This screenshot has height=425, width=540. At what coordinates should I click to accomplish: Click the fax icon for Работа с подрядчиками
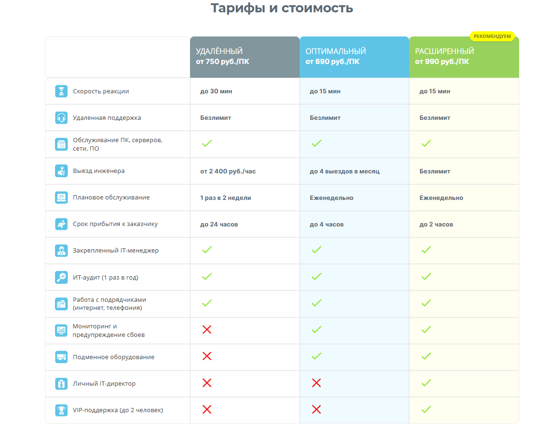62,304
